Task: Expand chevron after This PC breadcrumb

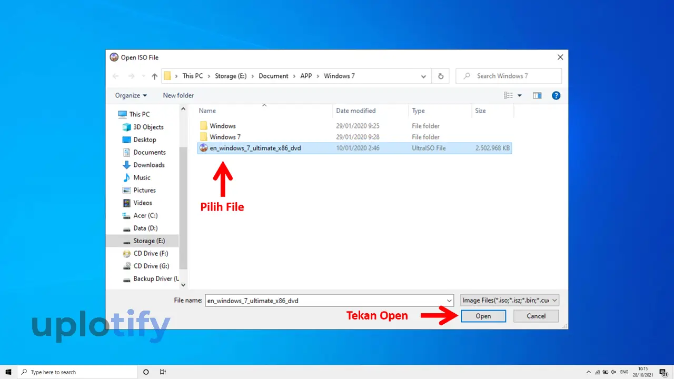Action: click(209, 76)
